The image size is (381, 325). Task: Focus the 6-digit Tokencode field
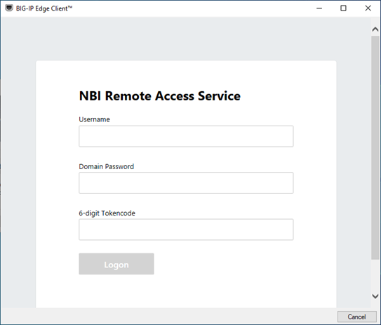(x=186, y=230)
